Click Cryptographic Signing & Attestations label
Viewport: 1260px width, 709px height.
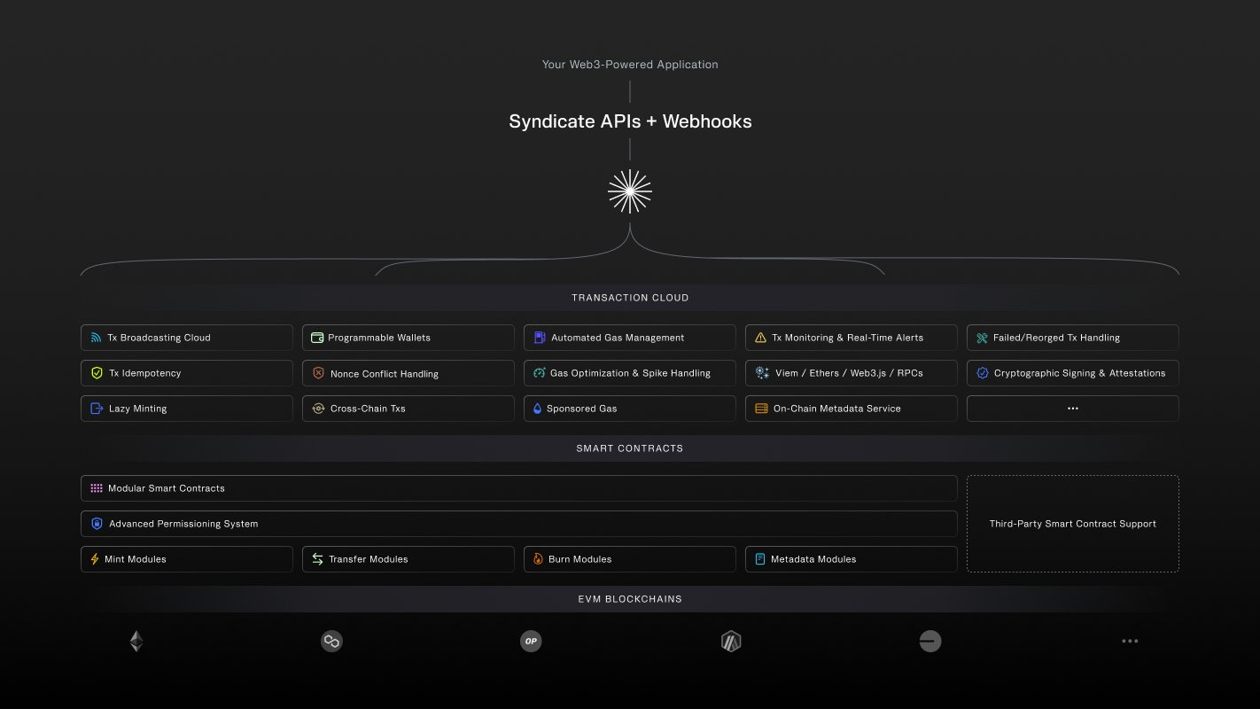1080,373
